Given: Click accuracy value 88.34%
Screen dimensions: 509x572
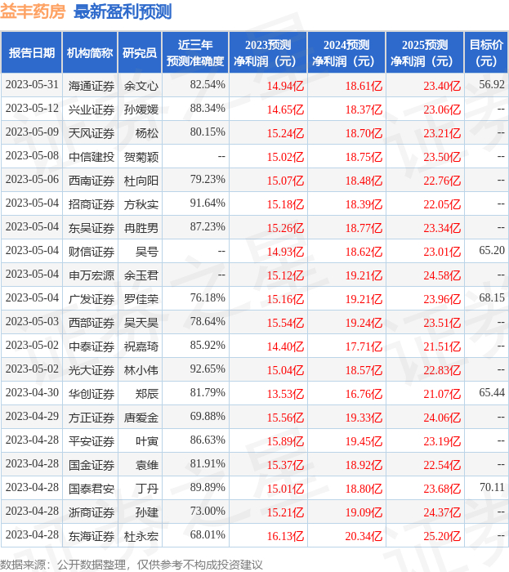Looking at the screenshot, I should pyautogui.click(x=207, y=109).
